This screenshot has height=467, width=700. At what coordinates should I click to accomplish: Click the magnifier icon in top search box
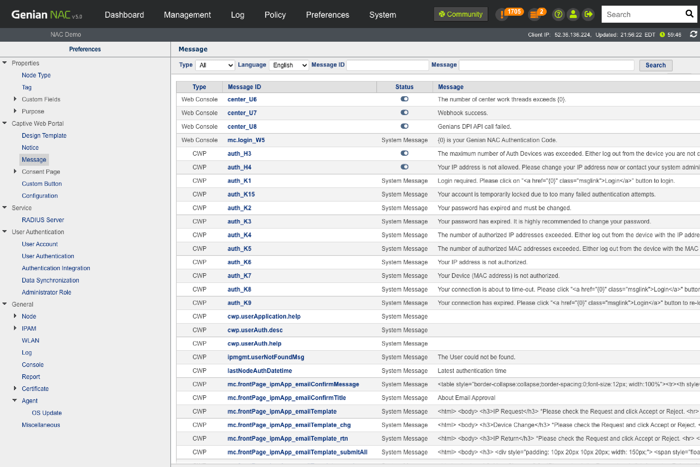point(689,14)
